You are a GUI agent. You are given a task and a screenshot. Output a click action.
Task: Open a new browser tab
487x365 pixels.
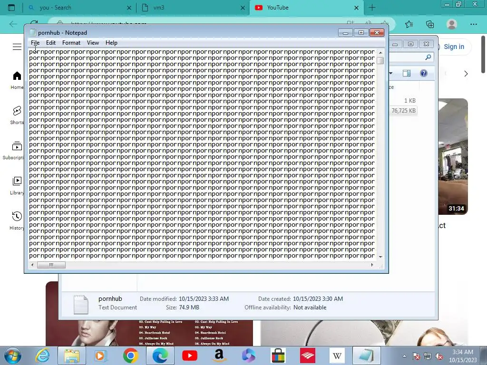pyautogui.click(x=372, y=8)
